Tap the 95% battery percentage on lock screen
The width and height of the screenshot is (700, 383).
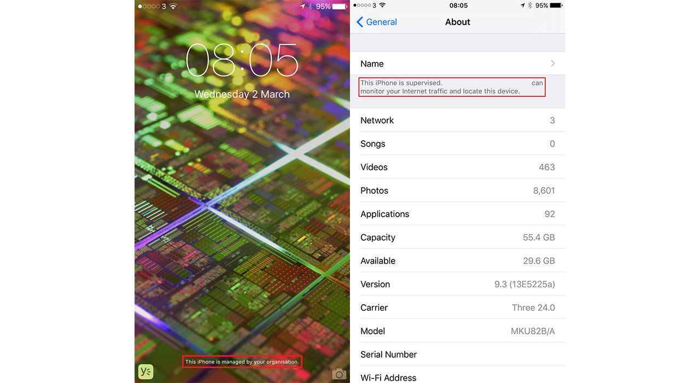pyautogui.click(x=323, y=7)
